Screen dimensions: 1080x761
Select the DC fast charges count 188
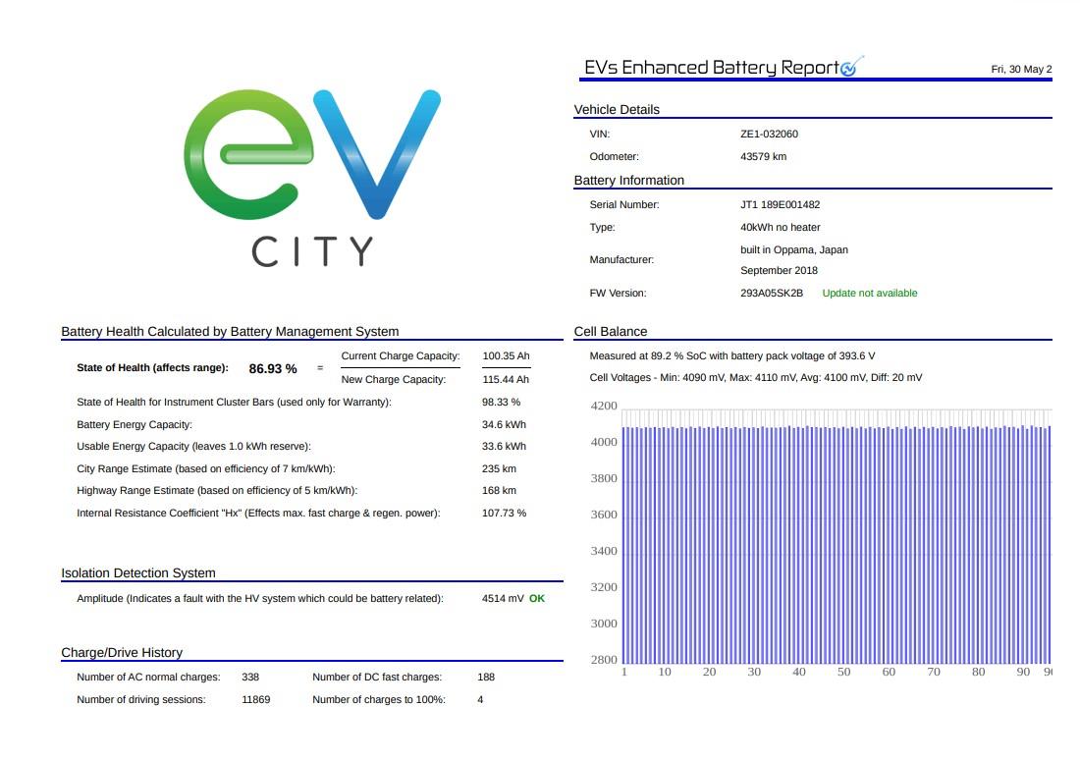486,677
